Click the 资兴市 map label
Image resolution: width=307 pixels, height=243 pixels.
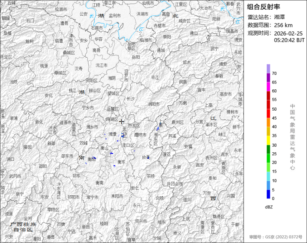coord(141,221)
